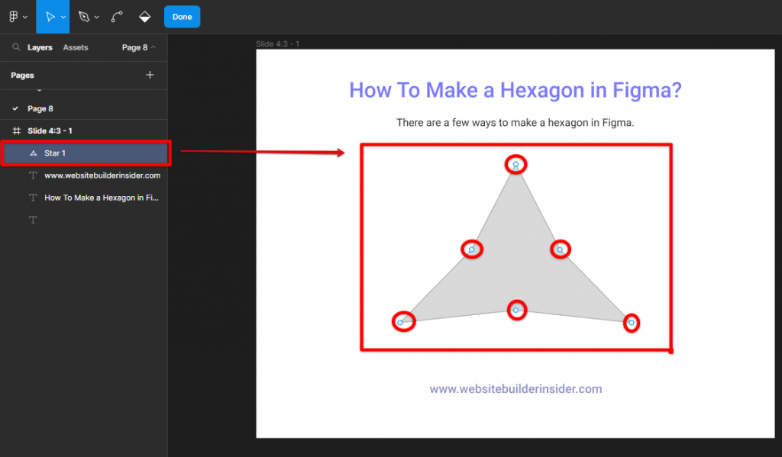Switch to the Assets tab
The height and width of the screenshot is (457, 782).
(75, 47)
